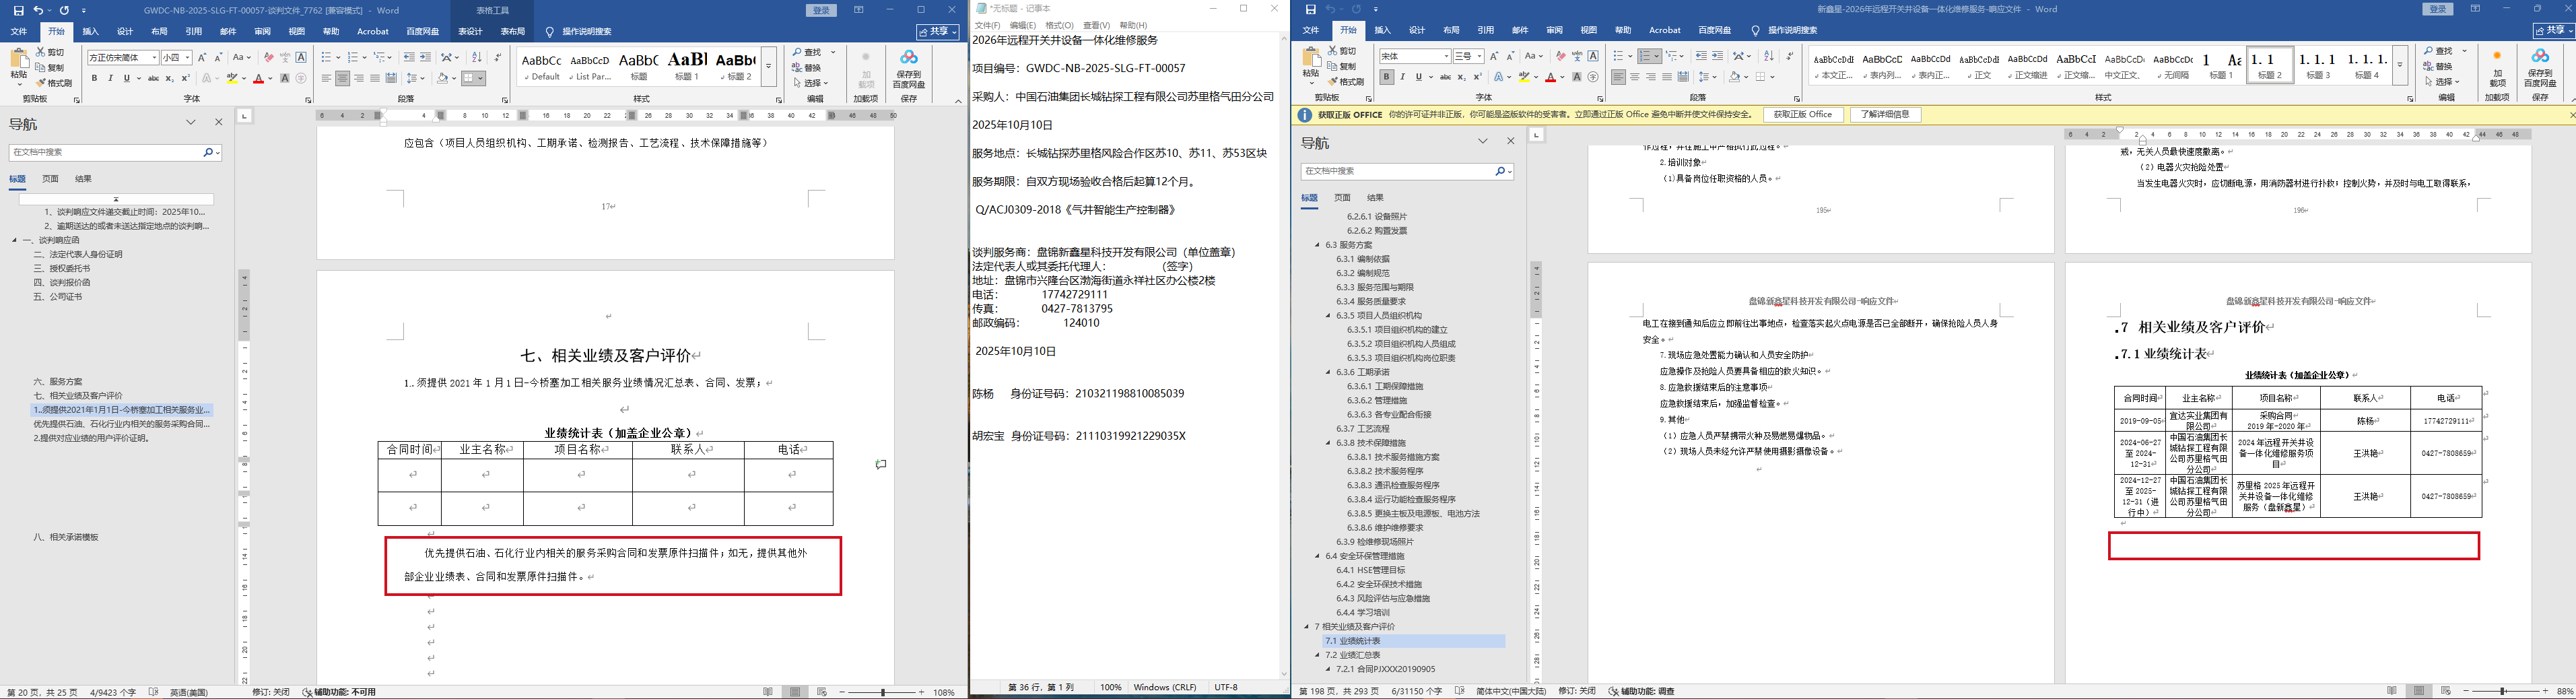Undo last action in left Word window
This screenshot has height=699, width=2576.
[38, 10]
